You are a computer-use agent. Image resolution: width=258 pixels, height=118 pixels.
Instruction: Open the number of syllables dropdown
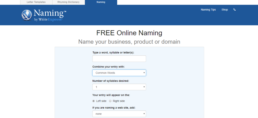119,87
